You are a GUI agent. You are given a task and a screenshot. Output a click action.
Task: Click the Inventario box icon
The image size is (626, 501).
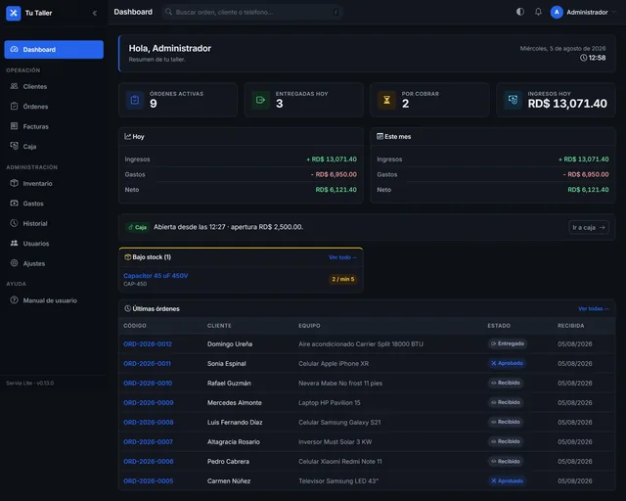pos(14,183)
